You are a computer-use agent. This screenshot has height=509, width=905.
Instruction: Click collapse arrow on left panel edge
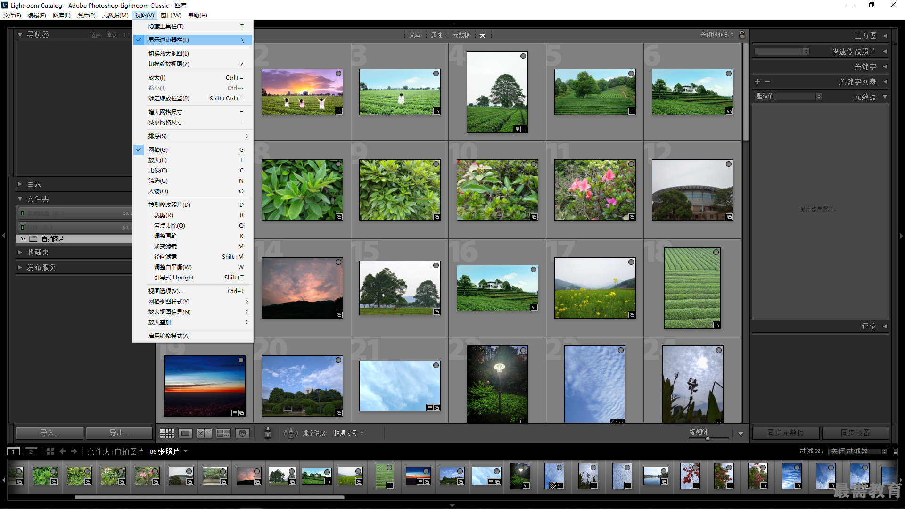tap(3, 235)
